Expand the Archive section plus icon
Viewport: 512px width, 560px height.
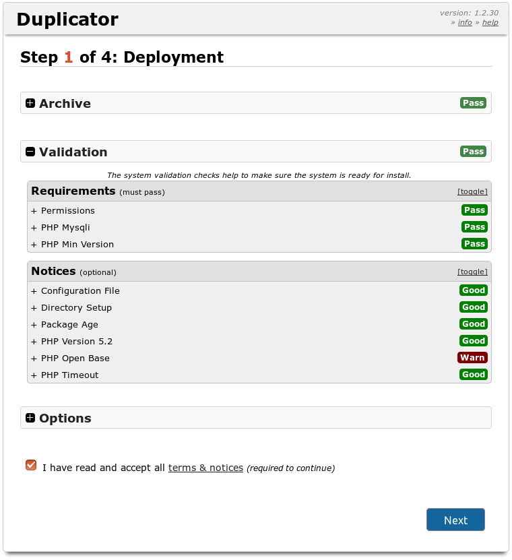30,103
